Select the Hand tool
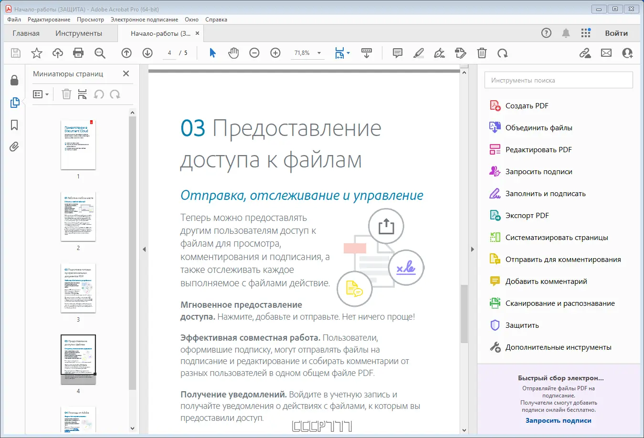 click(x=233, y=53)
